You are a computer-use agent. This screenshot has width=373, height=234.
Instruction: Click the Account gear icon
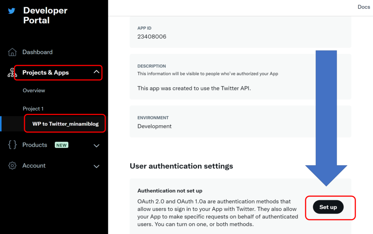(x=12, y=166)
